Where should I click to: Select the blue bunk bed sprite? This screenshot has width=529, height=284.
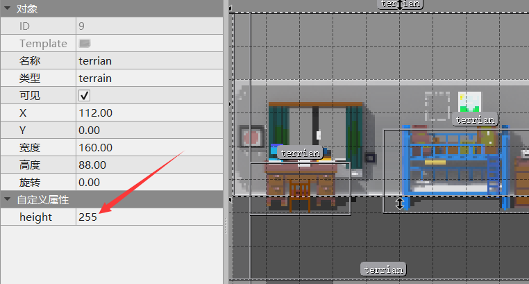[x=455, y=167]
